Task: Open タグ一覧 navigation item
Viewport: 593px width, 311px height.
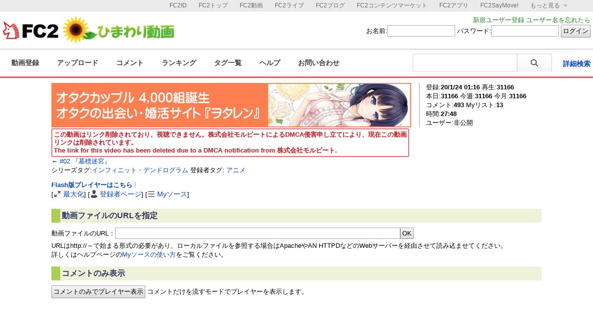Action: coord(228,63)
